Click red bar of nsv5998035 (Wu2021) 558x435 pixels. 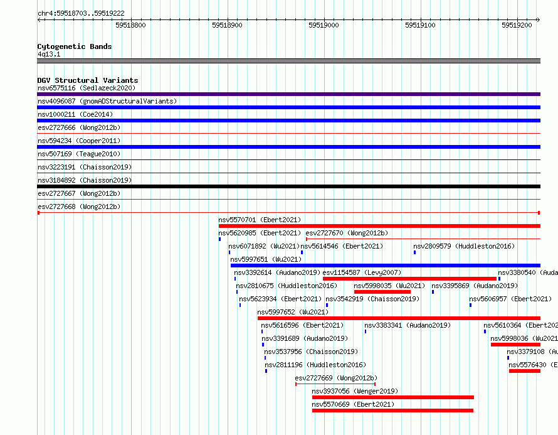[x=382, y=292]
